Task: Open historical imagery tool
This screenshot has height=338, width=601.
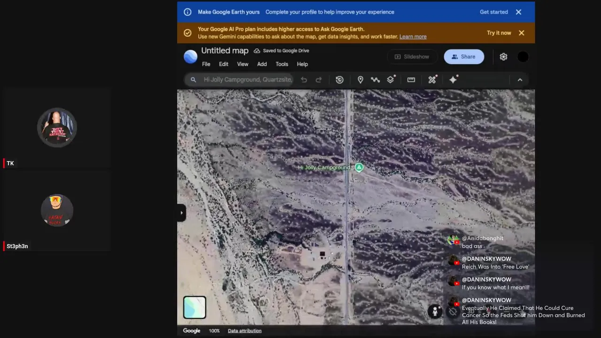Action: coord(339,80)
